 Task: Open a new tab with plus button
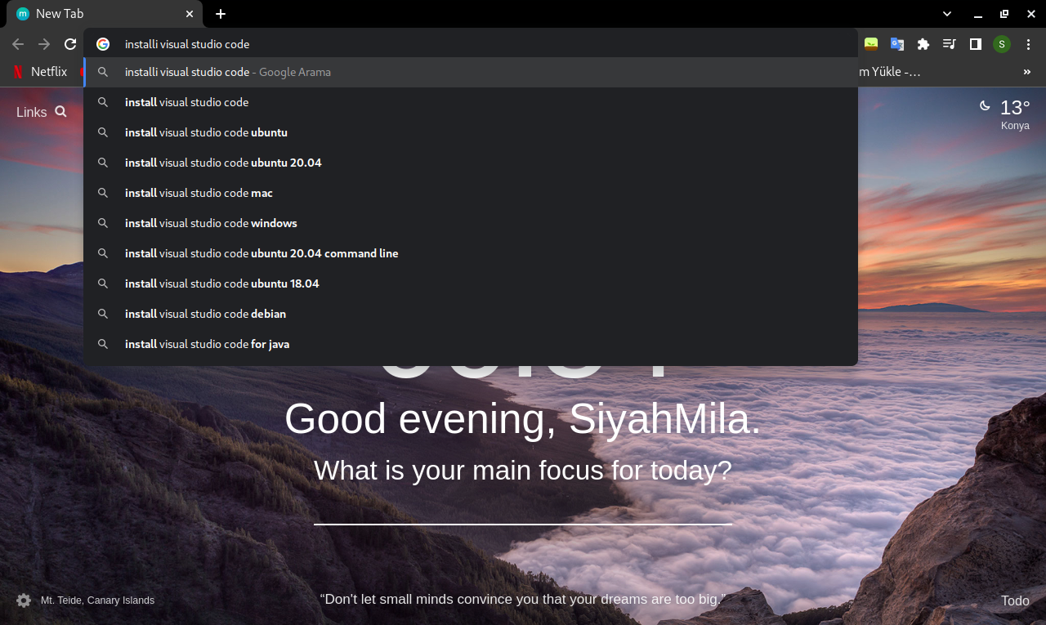[221, 14]
